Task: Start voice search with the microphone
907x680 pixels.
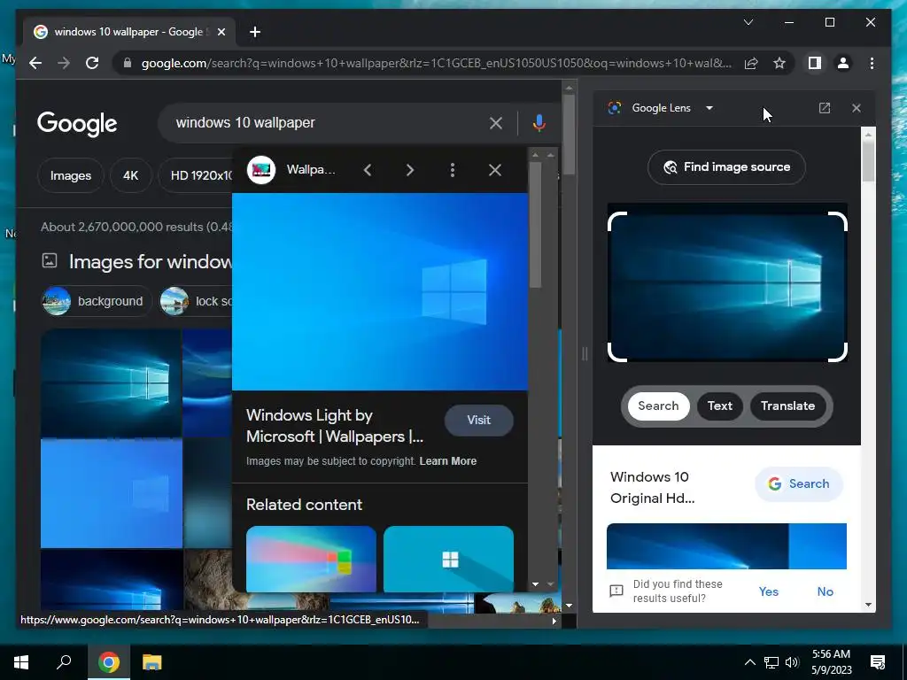Action: point(539,122)
